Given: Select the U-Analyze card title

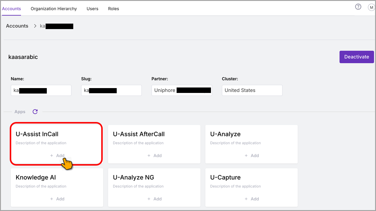Looking at the screenshot, I should click(x=225, y=134).
